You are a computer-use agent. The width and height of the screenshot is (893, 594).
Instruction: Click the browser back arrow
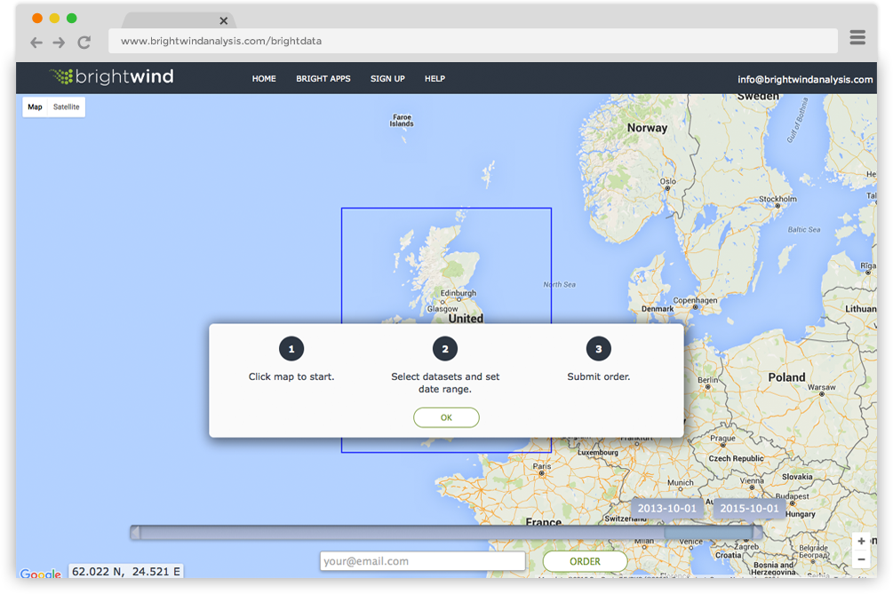pyautogui.click(x=36, y=42)
